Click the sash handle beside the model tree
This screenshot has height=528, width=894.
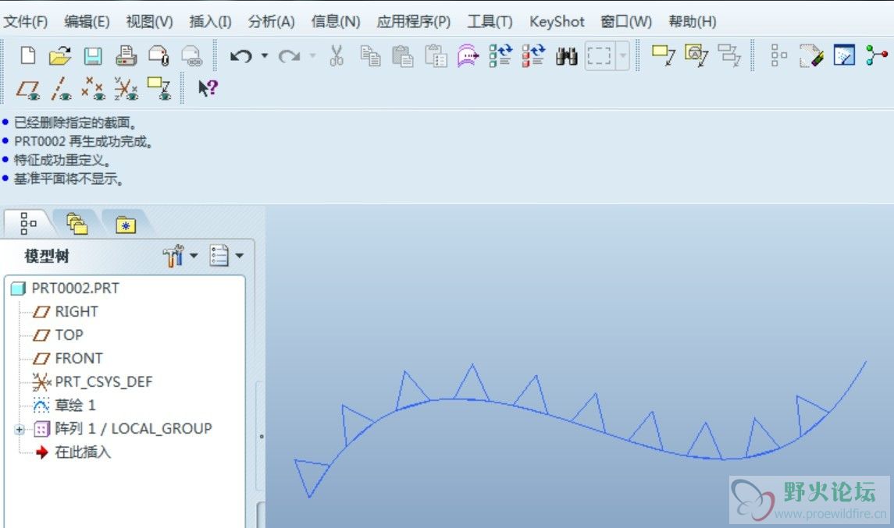coord(261,436)
